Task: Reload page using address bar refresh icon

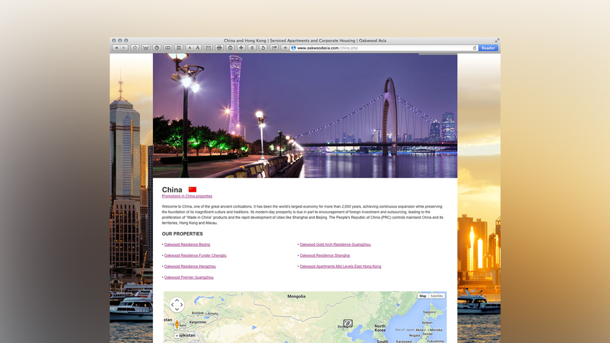Action: 474,48
